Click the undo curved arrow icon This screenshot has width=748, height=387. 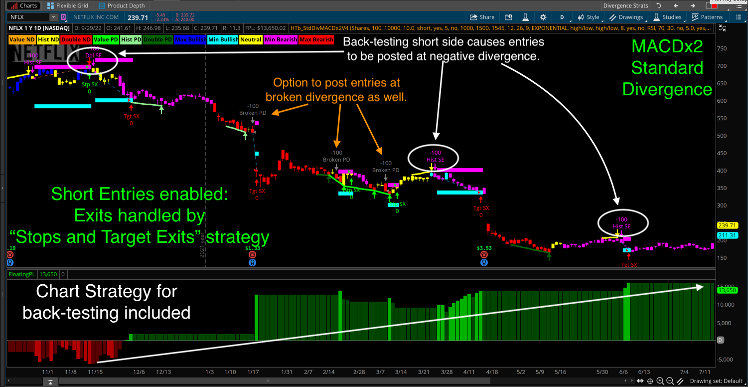pos(658,5)
